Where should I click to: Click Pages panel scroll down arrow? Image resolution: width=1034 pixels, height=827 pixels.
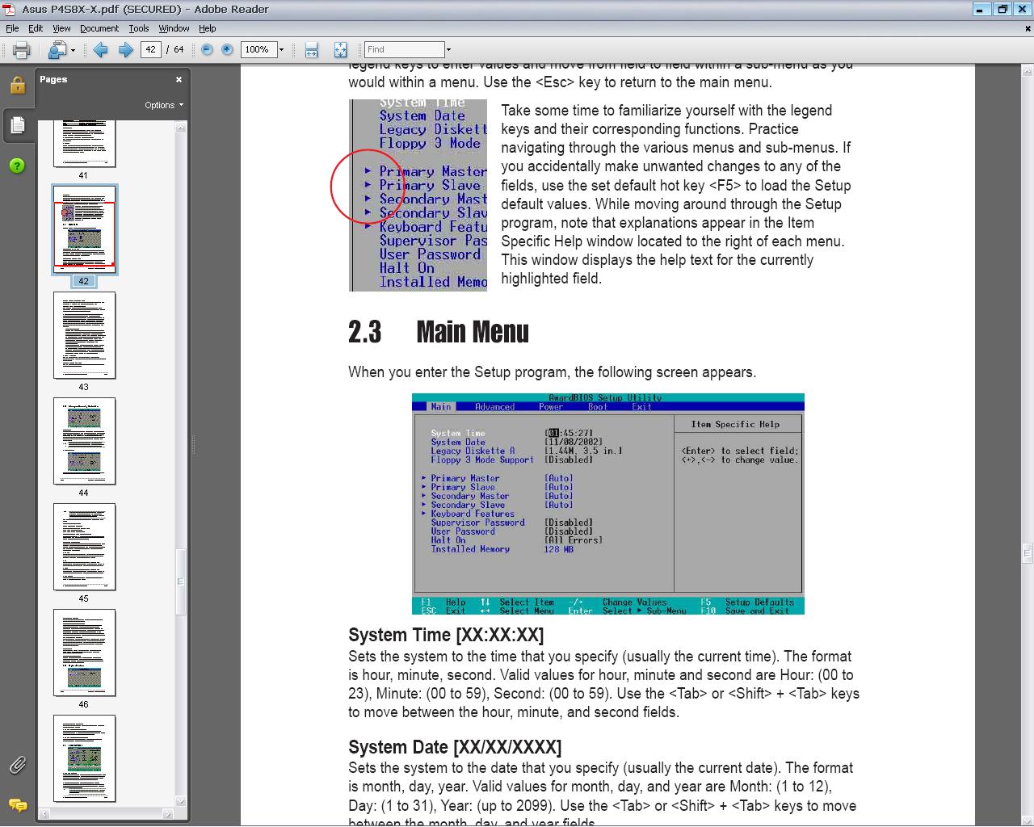click(181, 801)
